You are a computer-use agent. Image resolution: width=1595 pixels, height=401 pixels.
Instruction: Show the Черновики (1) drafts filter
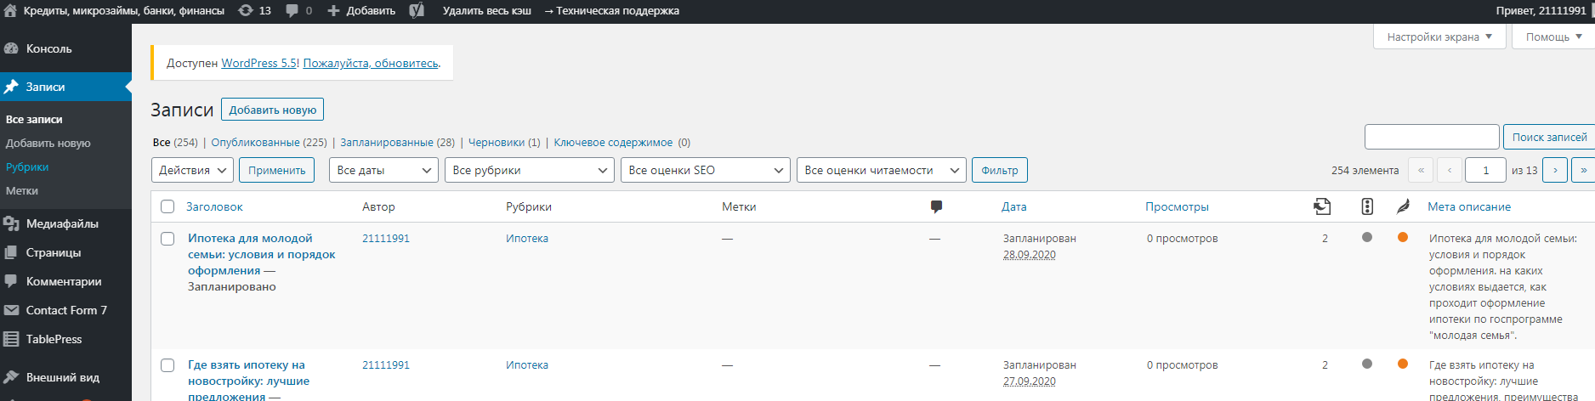(503, 143)
